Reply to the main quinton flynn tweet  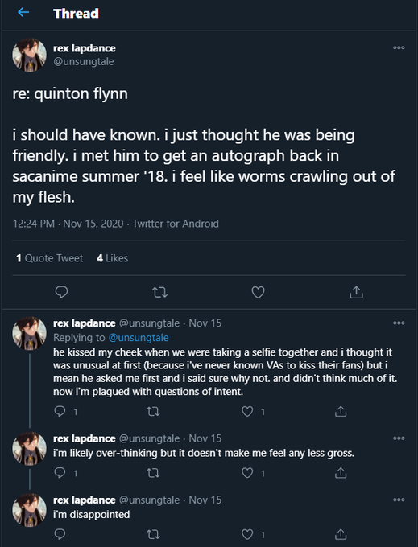pyautogui.click(x=61, y=292)
